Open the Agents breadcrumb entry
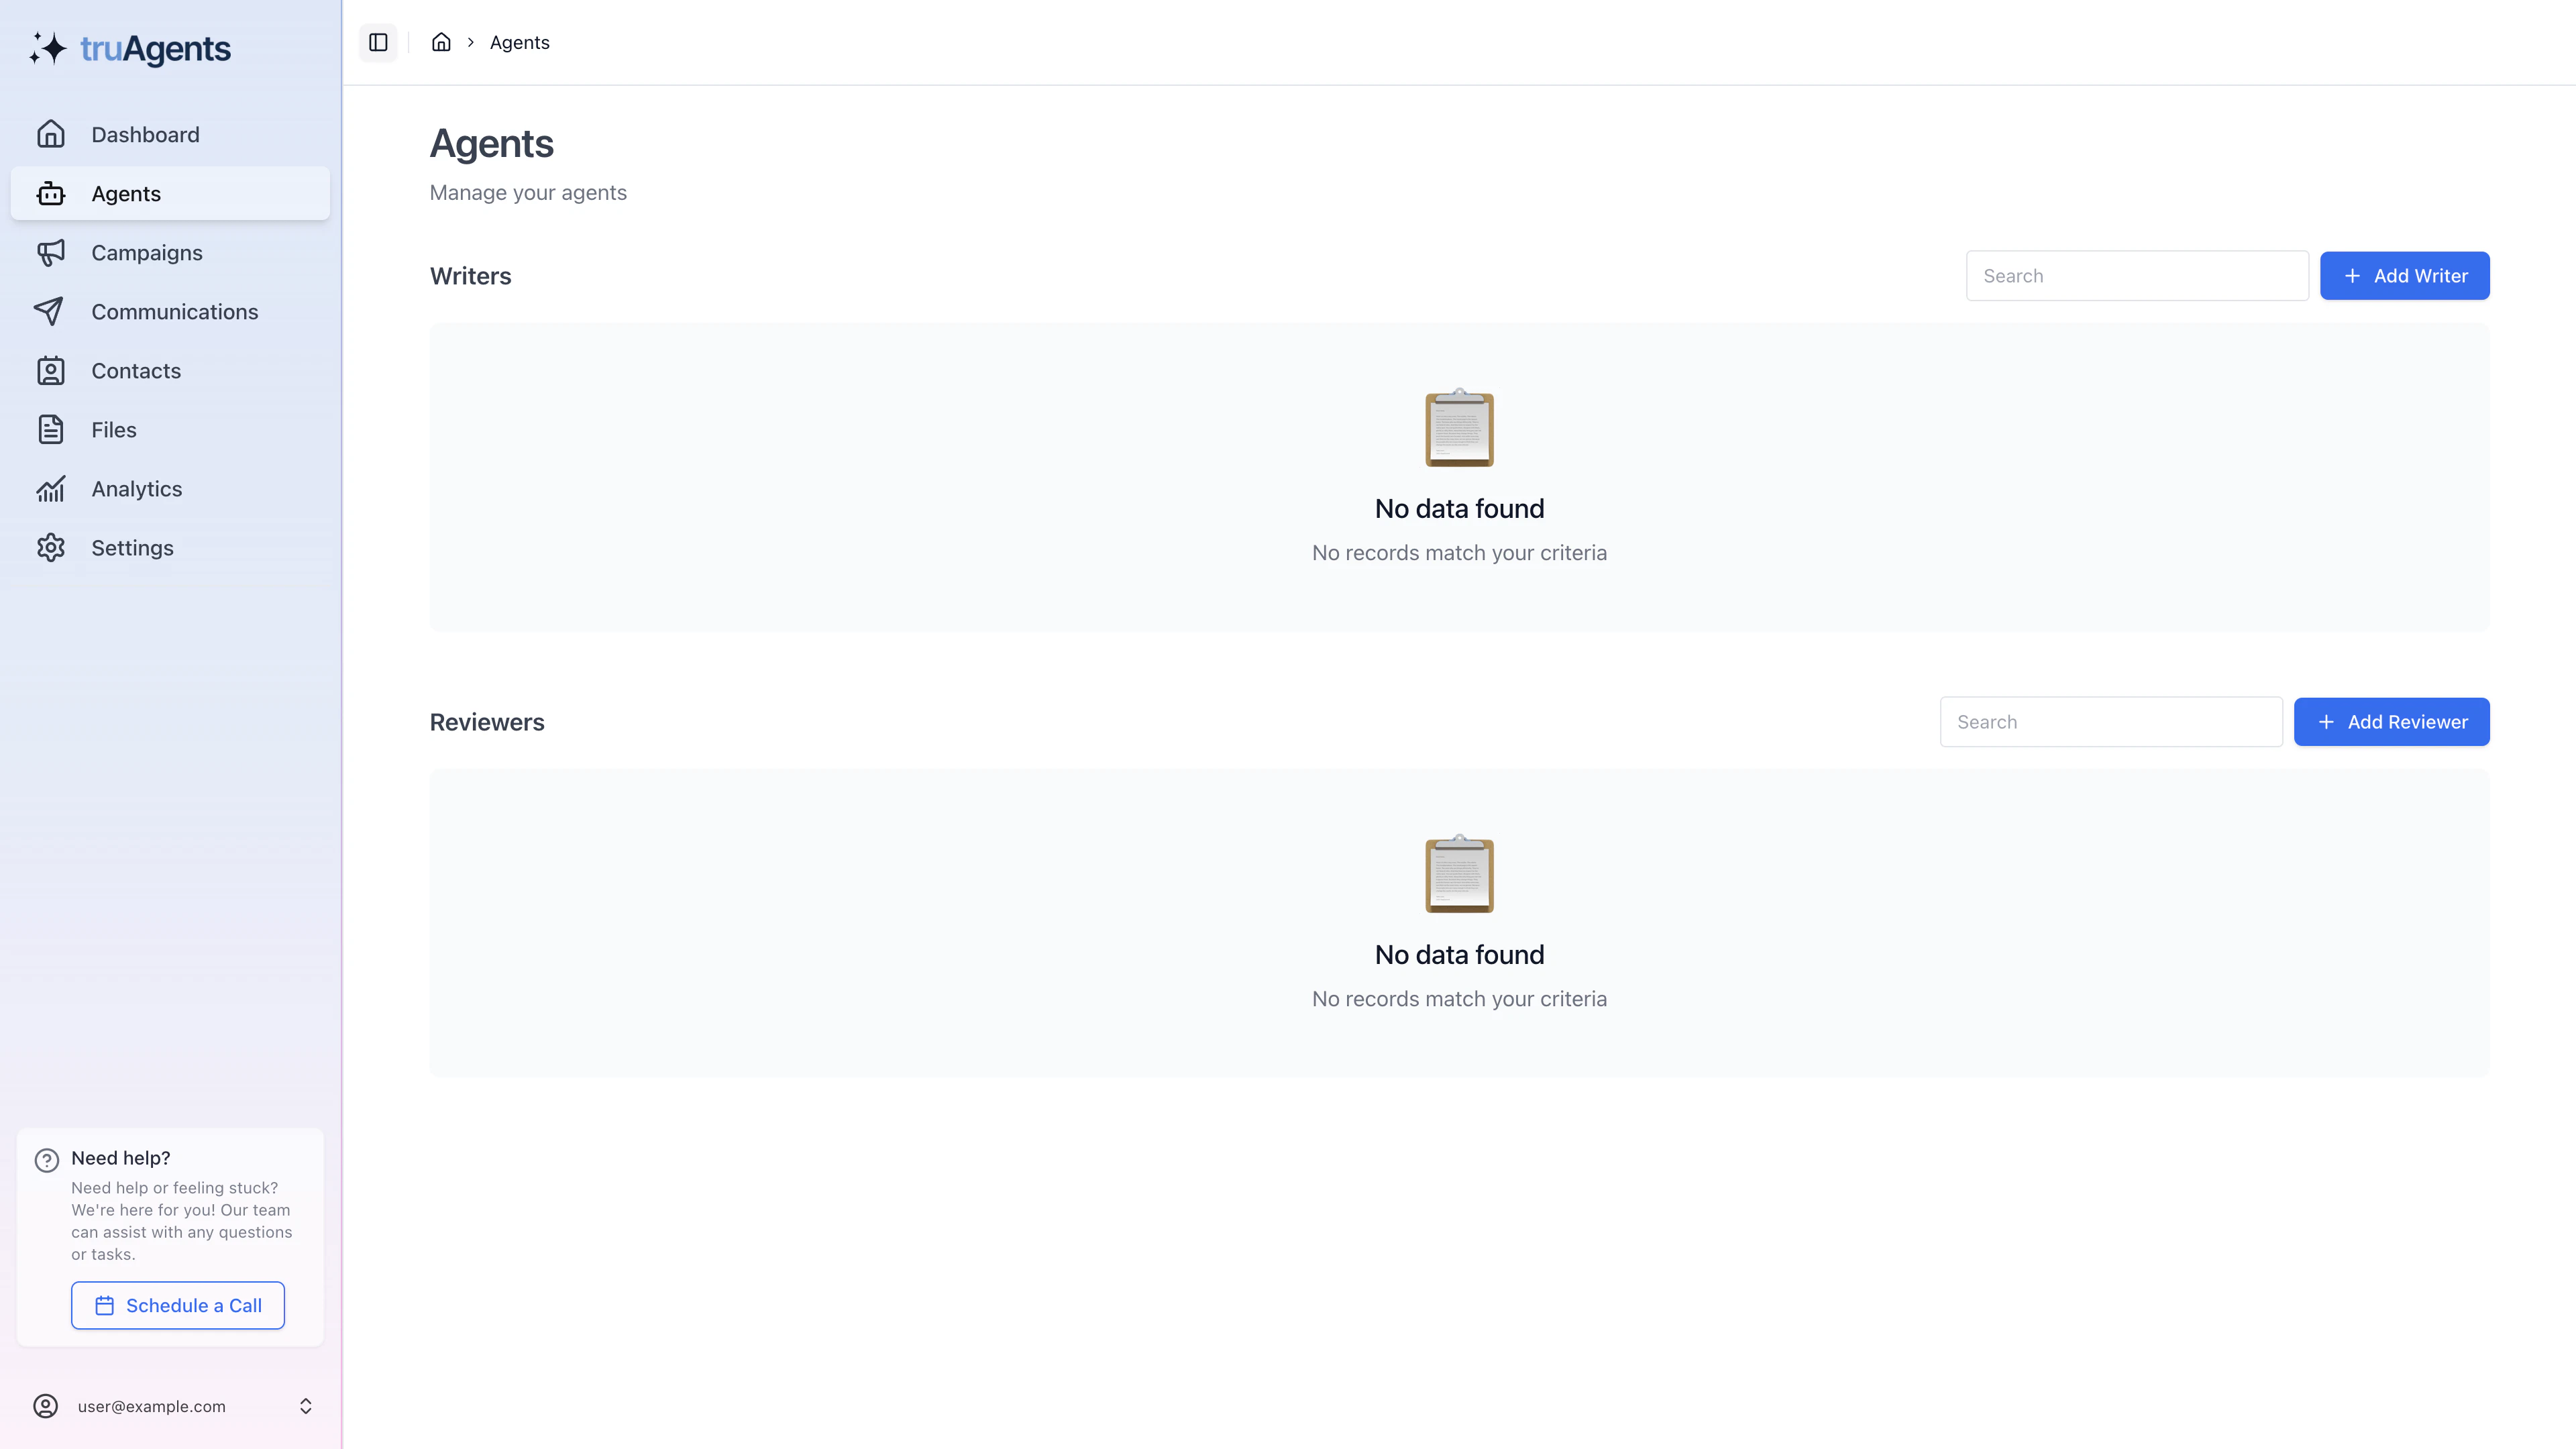Image resolution: width=2576 pixels, height=1449 pixels. 519,42
